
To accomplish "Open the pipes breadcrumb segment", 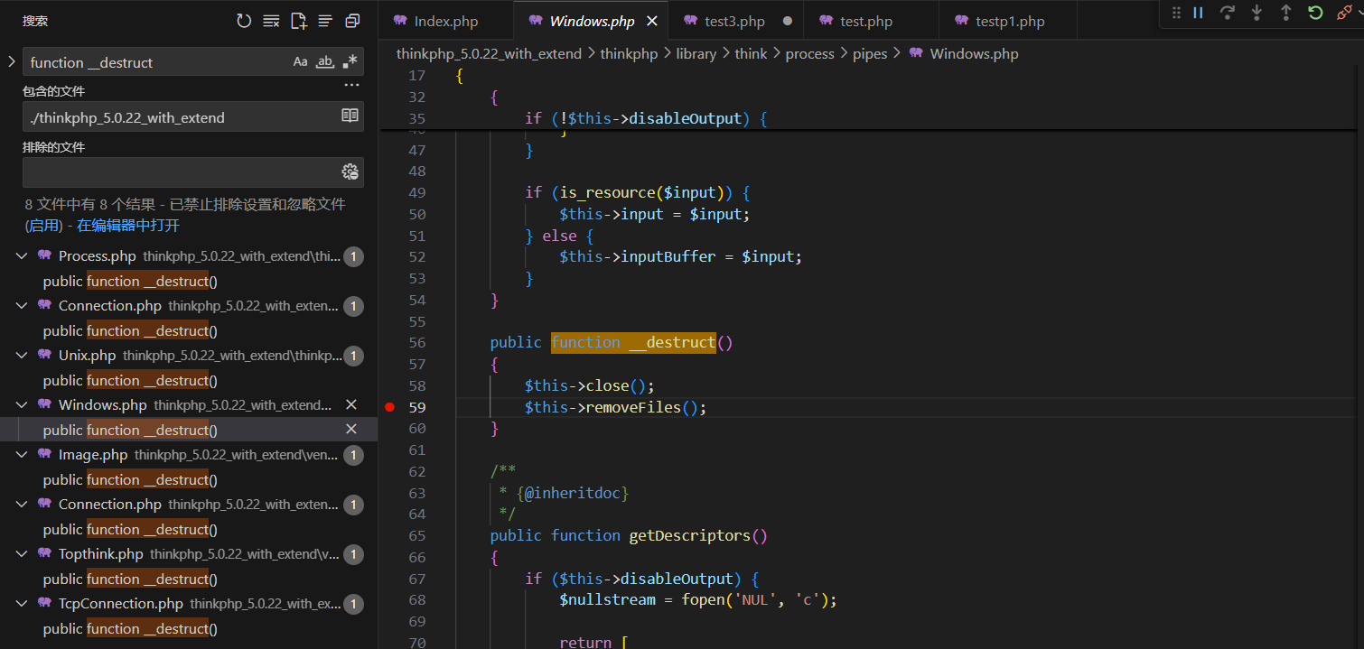I will click(871, 53).
